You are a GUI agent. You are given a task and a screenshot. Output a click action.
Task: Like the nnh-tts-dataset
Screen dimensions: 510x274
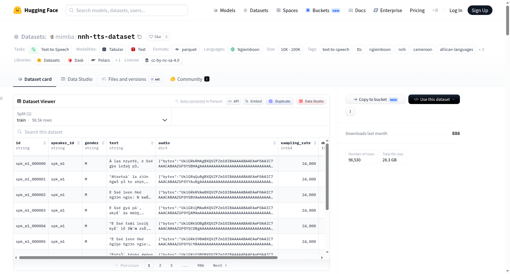(x=155, y=37)
